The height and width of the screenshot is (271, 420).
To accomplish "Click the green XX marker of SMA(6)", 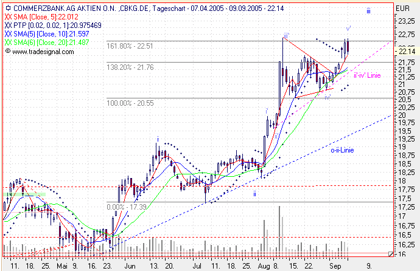I will (x=9, y=43).
